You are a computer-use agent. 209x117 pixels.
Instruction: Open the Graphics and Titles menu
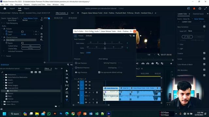tap(38, 5)
